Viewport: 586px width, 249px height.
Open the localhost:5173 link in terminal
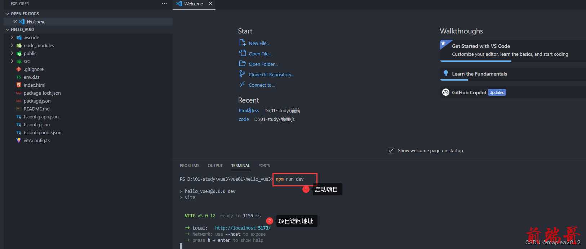click(x=243, y=228)
